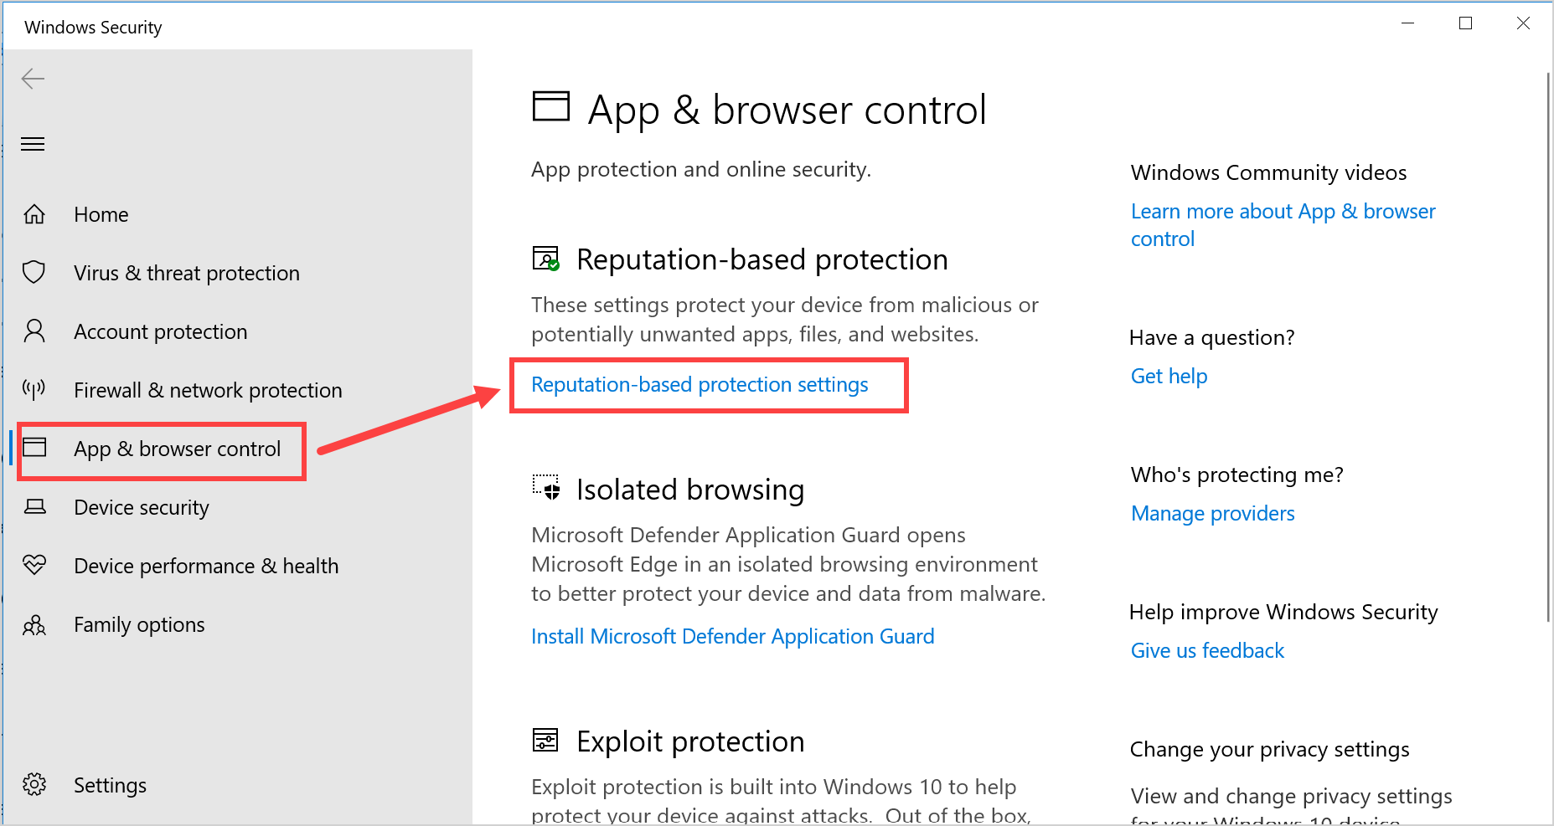
Task: Expand the hamburger navigation menu
Action: point(33,144)
